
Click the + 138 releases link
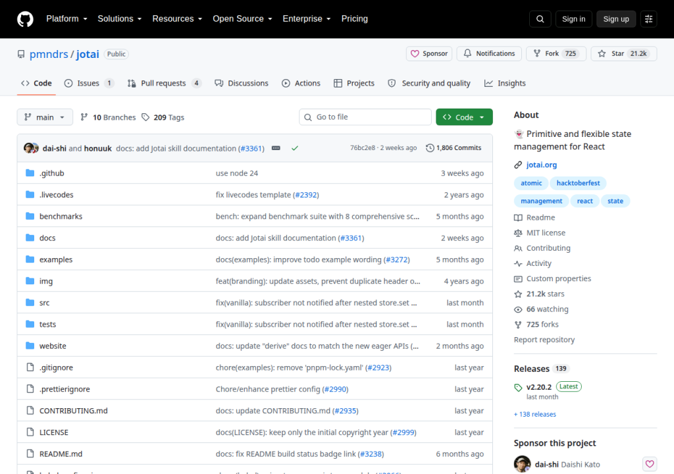534,414
